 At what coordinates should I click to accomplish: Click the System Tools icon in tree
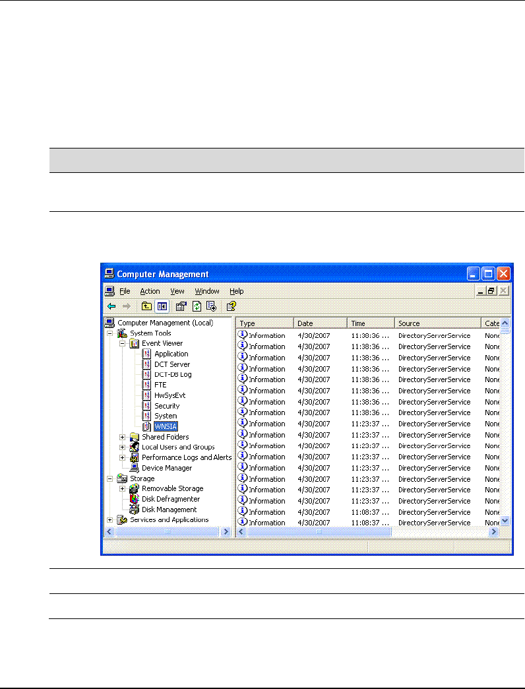point(122,333)
